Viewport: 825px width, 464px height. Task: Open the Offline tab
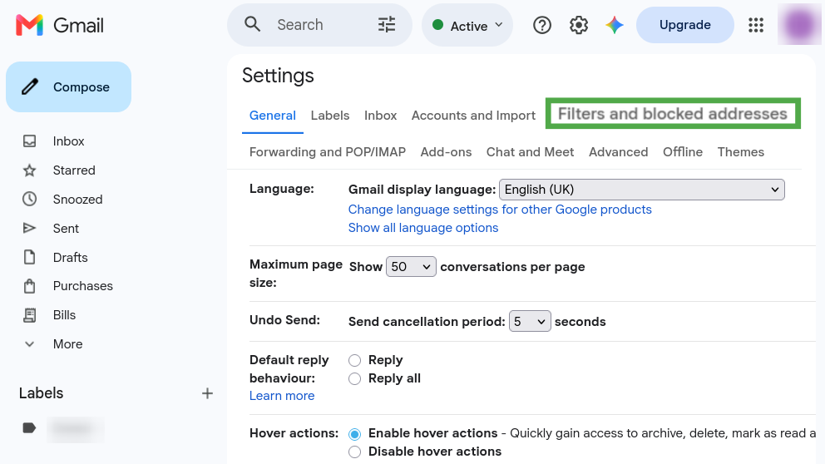[683, 152]
